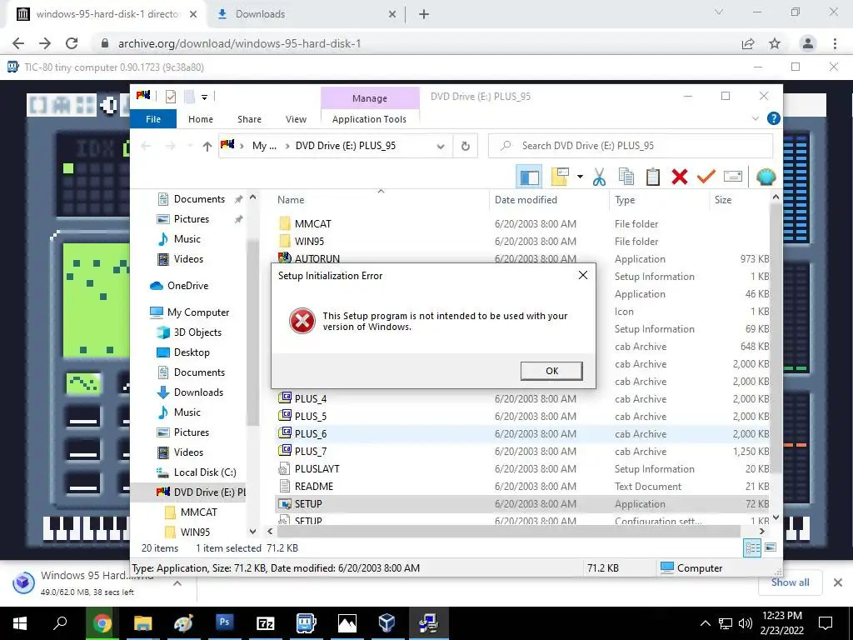Viewport: 853px width, 640px height.
Task: Click the Copy toolbar icon
Action: [x=626, y=177]
